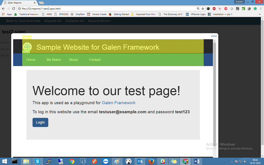Click the globe logo in the website header
Image resolution: width=264 pixels, height=165 pixels.
27,47
